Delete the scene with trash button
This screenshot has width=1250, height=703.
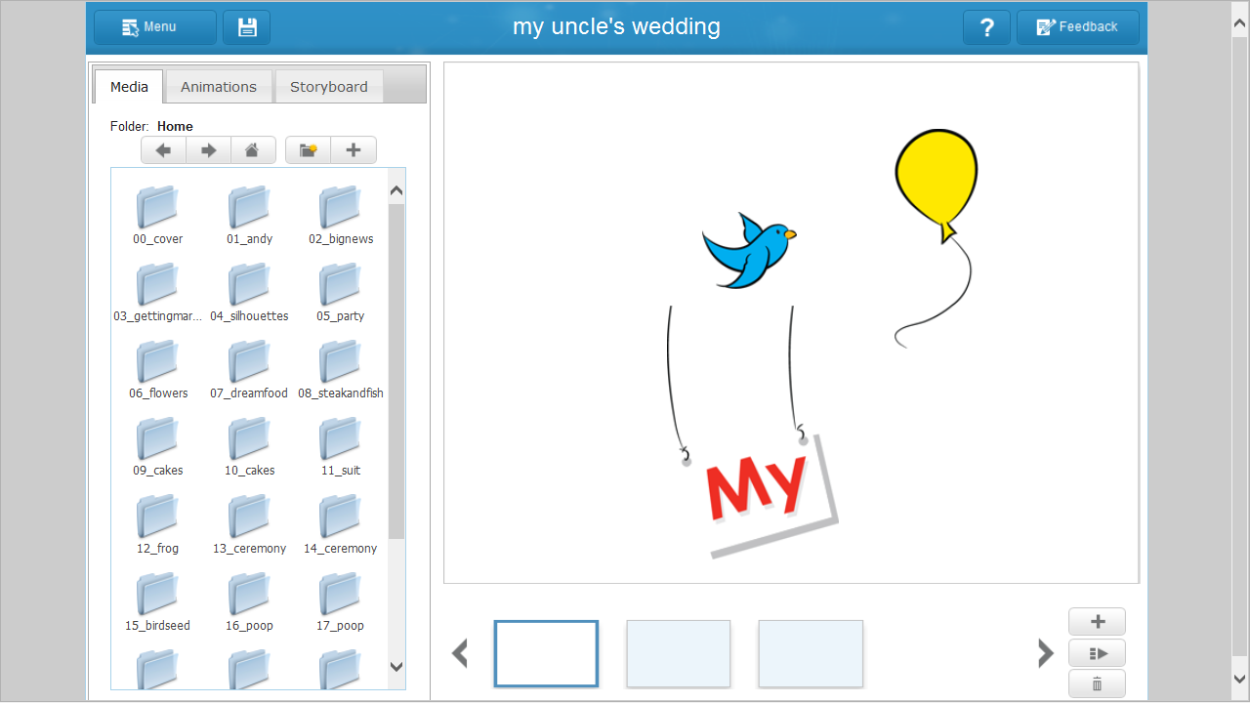coord(1097,684)
